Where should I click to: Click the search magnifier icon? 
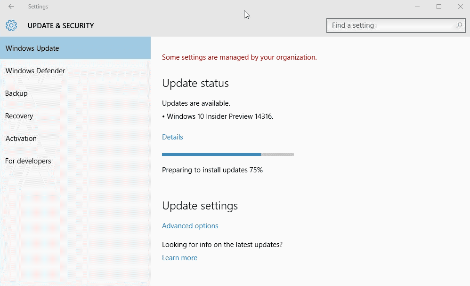(x=459, y=25)
